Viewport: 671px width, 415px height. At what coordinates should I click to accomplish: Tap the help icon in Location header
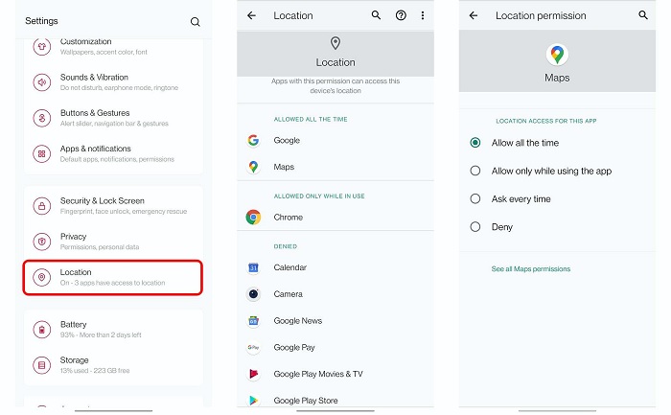point(400,15)
